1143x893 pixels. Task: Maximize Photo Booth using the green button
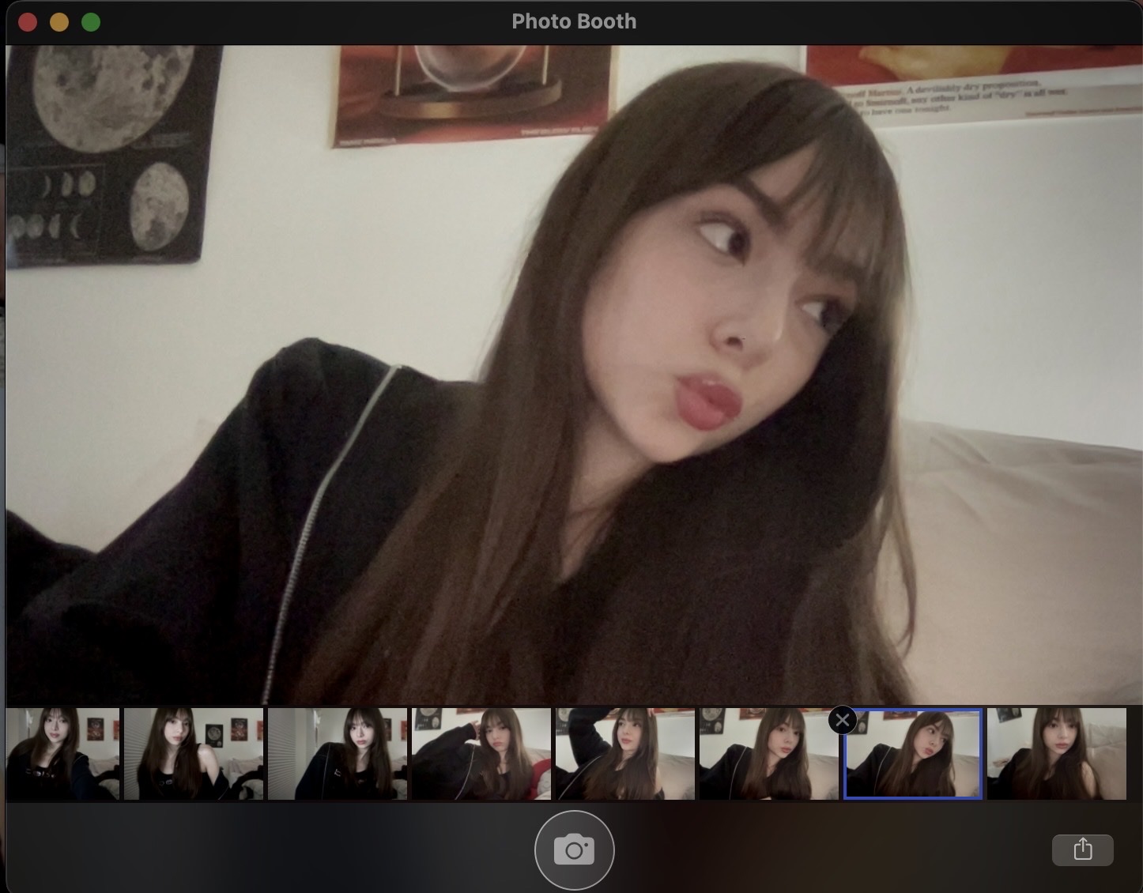[x=91, y=22]
